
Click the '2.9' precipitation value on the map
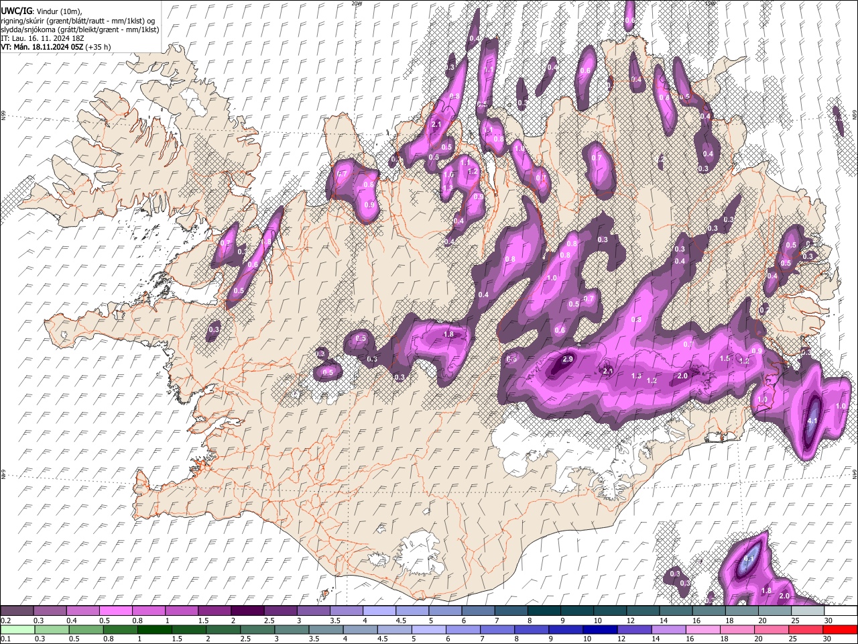pyautogui.click(x=568, y=360)
